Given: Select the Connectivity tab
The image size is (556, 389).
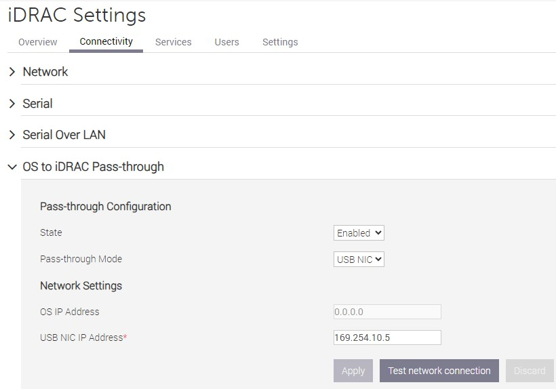Looking at the screenshot, I should 106,41.
